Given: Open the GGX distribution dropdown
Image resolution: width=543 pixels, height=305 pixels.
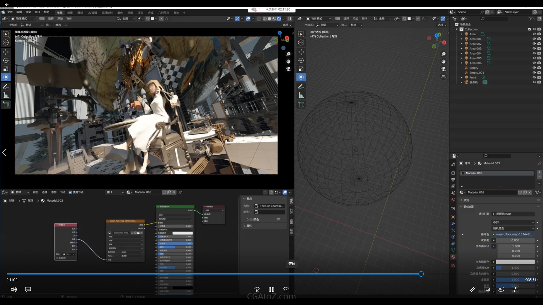Looking at the screenshot, I should [x=513, y=223].
